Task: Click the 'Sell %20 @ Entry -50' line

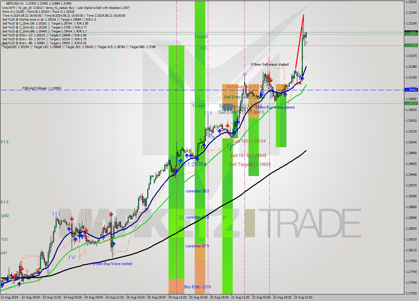Action: pos(44,39)
